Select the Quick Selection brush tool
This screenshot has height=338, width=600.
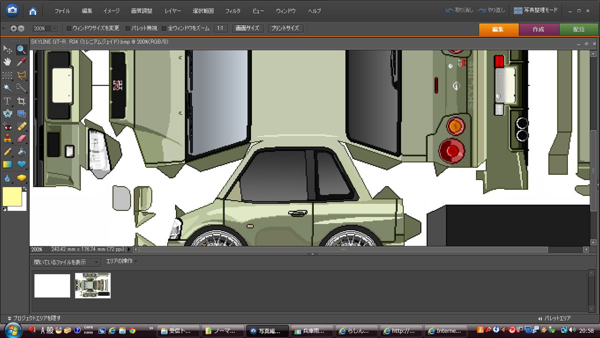click(x=22, y=88)
